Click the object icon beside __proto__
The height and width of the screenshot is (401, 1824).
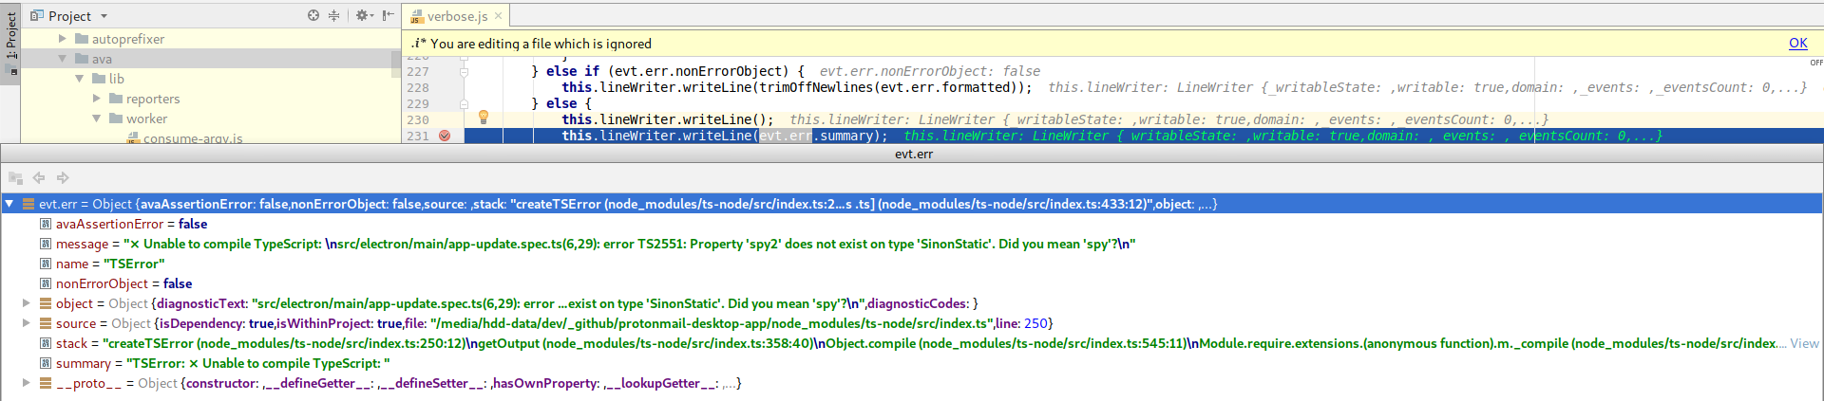tap(46, 383)
